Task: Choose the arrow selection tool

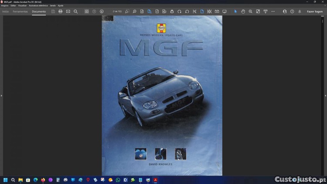Action: click(x=235, y=11)
